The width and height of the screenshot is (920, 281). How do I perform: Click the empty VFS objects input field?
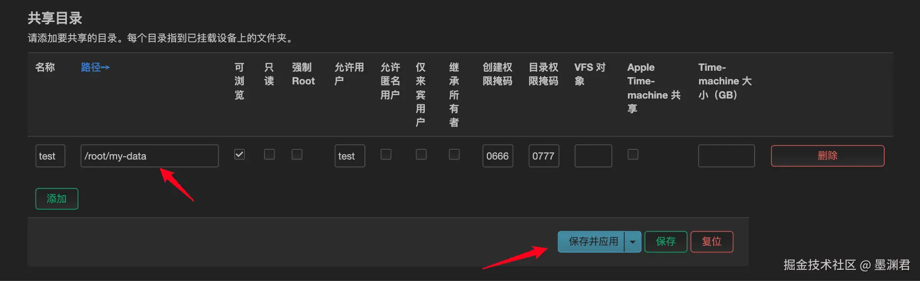[593, 156]
